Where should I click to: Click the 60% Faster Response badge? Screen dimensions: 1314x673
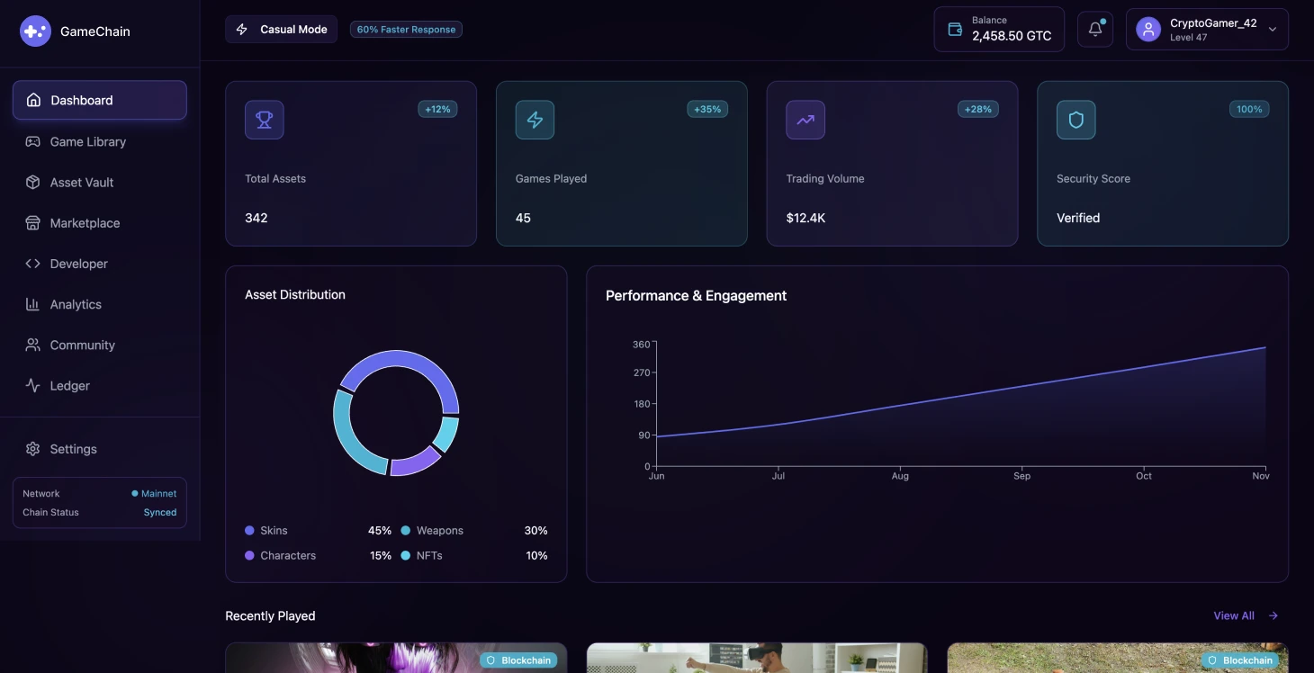pyautogui.click(x=406, y=29)
